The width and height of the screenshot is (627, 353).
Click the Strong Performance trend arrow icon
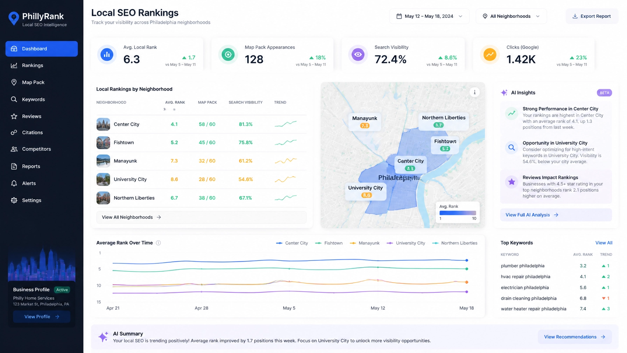pyautogui.click(x=512, y=113)
